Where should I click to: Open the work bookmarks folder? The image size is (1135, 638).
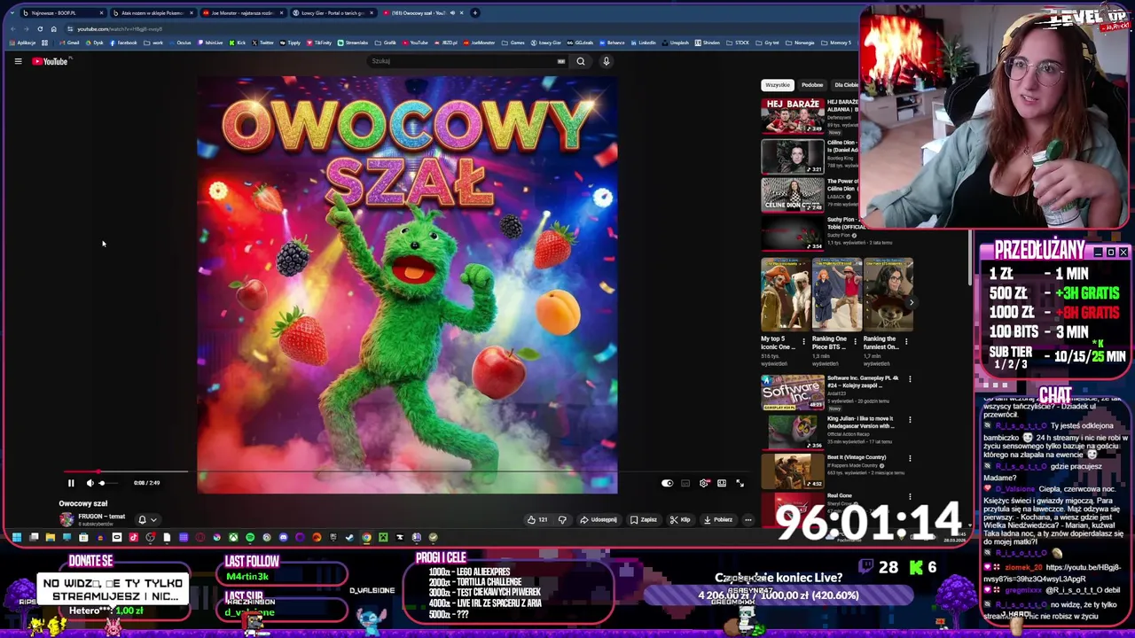click(155, 43)
